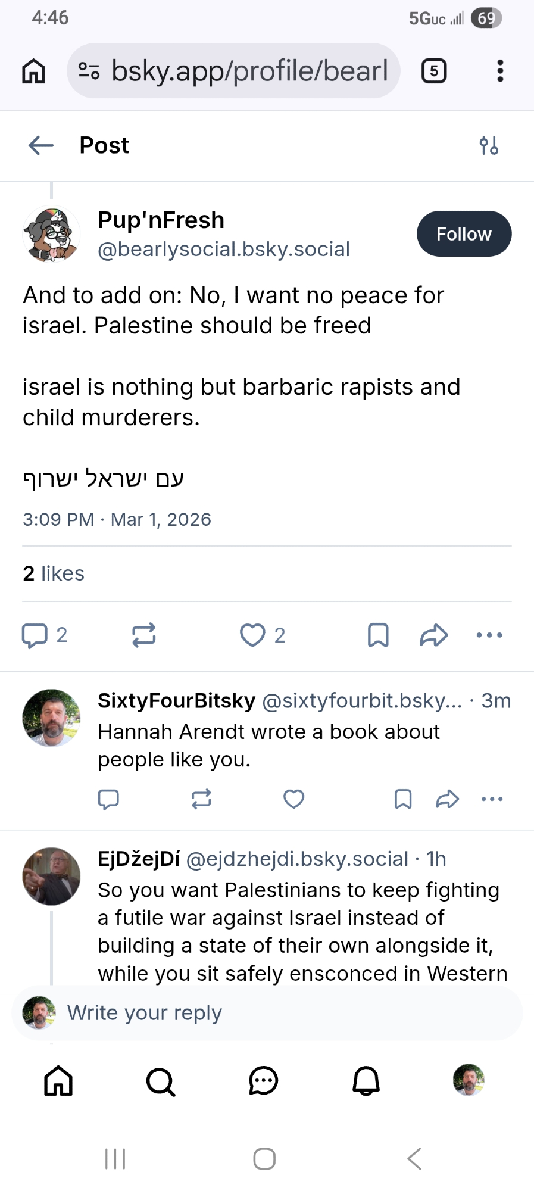
Task: Open @bearlysocial.bsky.social profile handle link
Action: 224,249
